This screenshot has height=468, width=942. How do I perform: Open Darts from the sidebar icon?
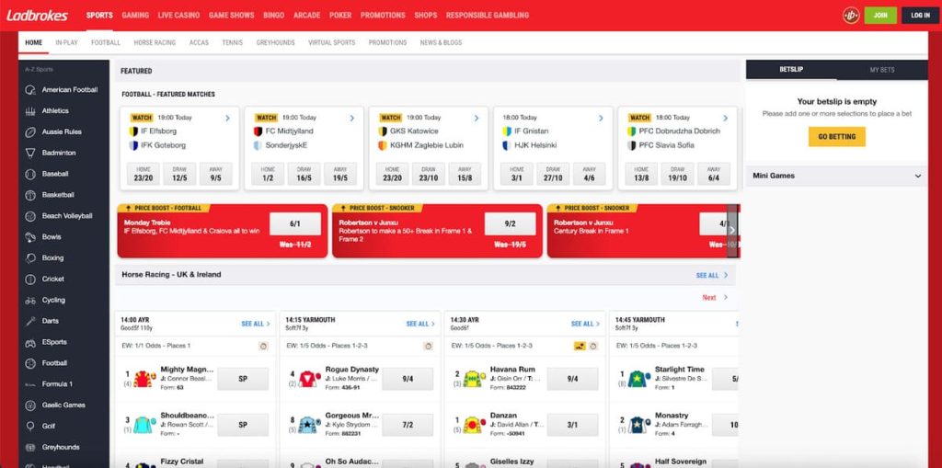[29, 321]
